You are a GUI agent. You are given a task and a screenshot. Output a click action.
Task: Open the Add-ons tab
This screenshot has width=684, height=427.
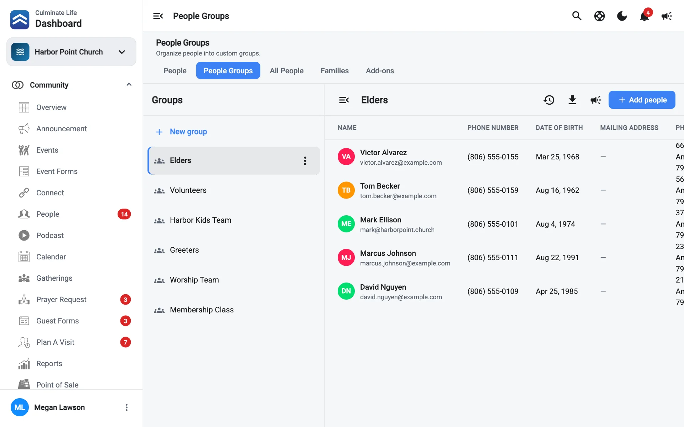click(x=380, y=70)
